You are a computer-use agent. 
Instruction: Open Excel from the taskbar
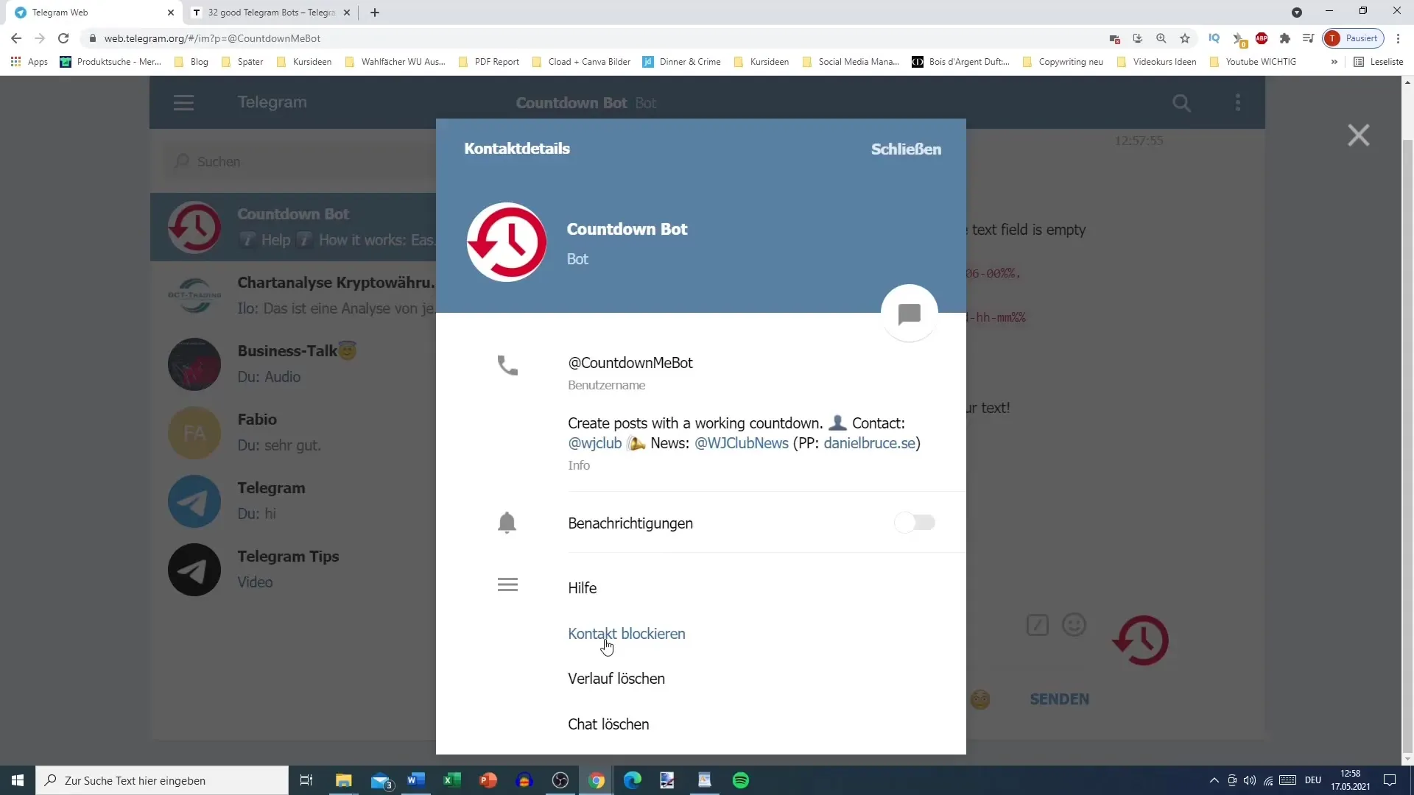(452, 780)
